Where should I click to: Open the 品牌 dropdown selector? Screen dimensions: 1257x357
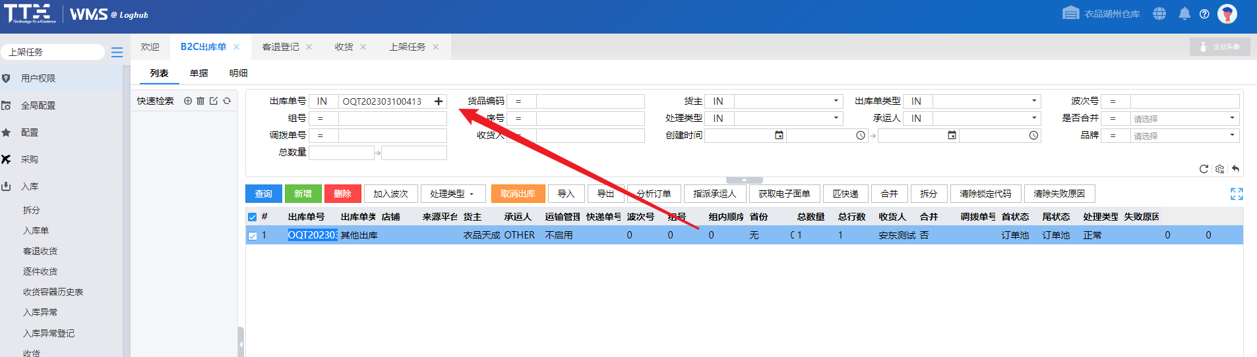click(x=1184, y=136)
